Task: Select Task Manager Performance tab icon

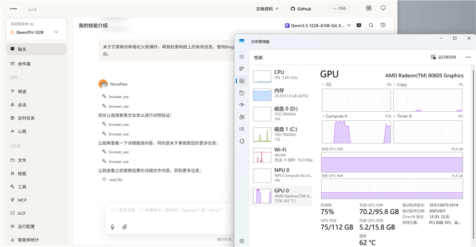Action: [x=242, y=81]
